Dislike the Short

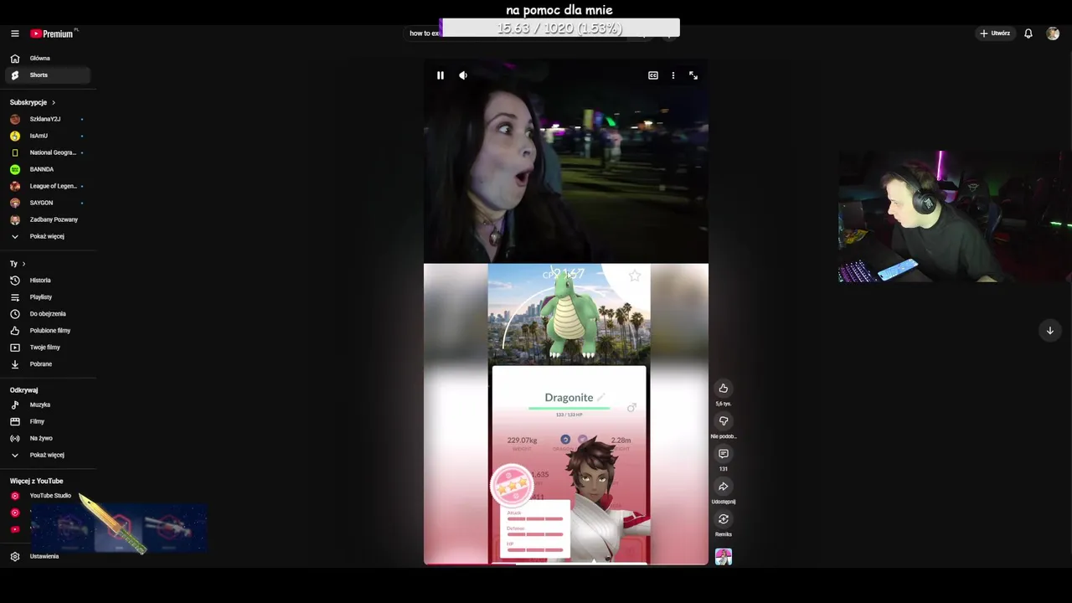[724, 421]
